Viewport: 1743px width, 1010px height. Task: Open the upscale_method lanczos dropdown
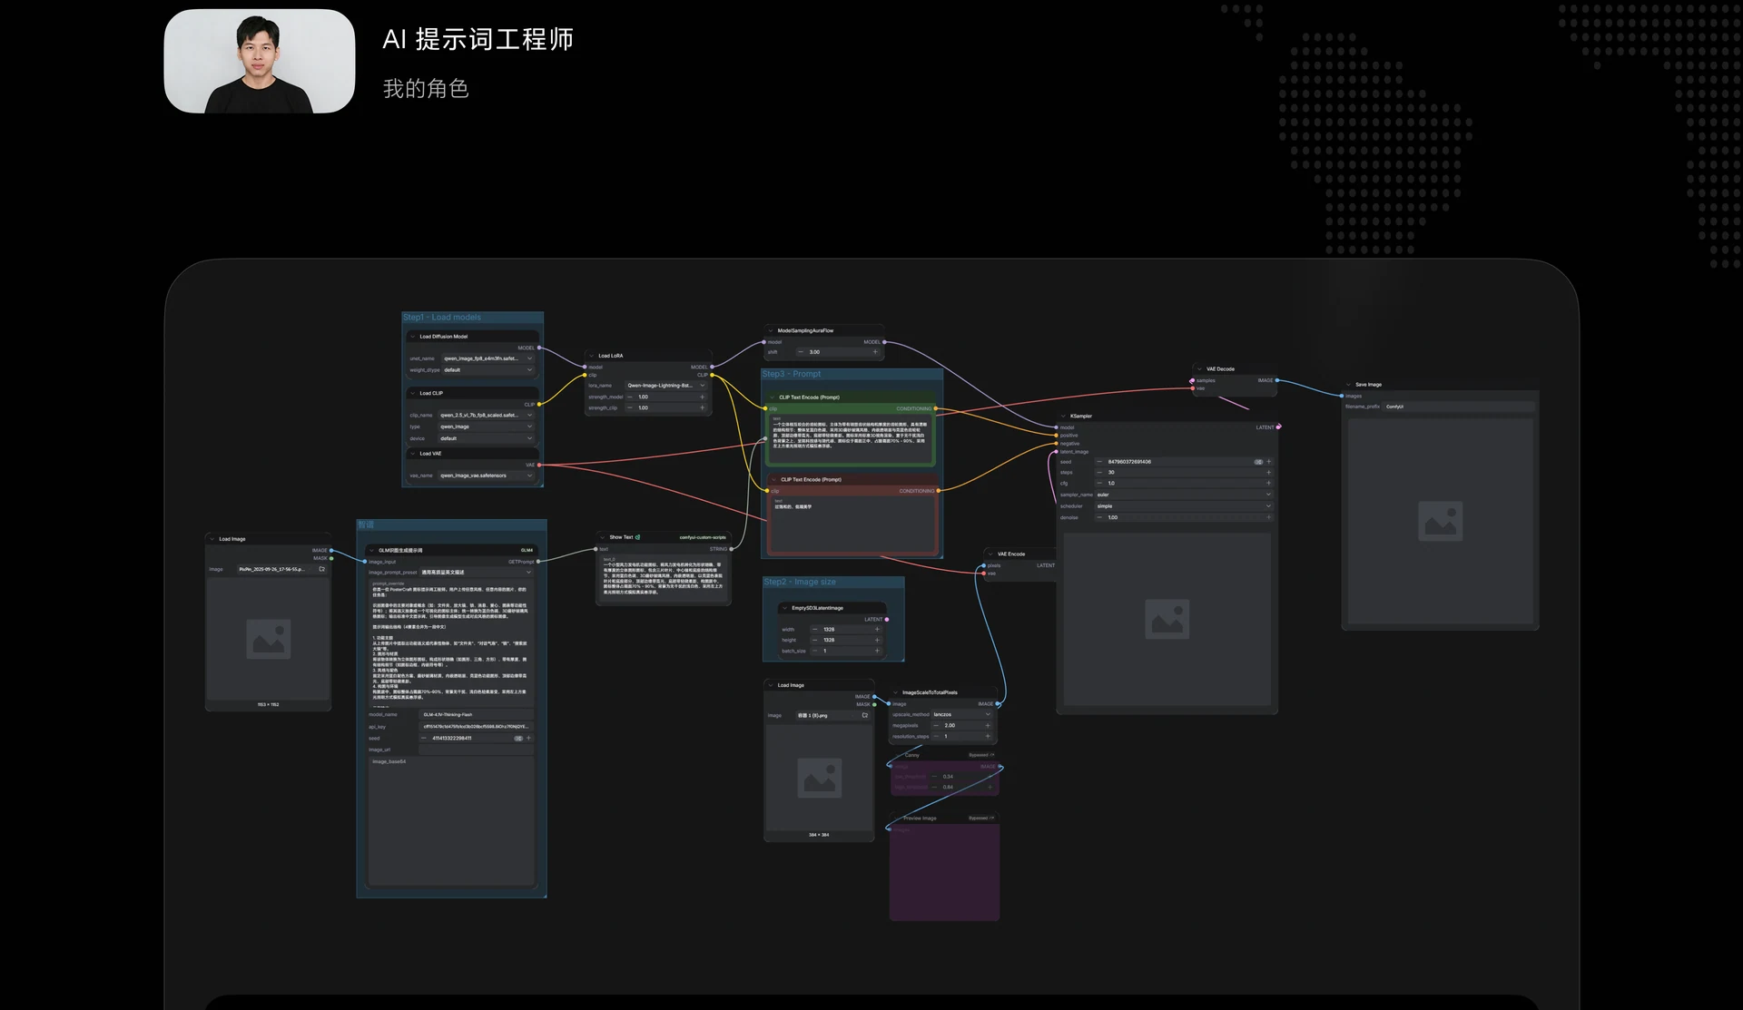pyautogui.click(x=961, y=714)
